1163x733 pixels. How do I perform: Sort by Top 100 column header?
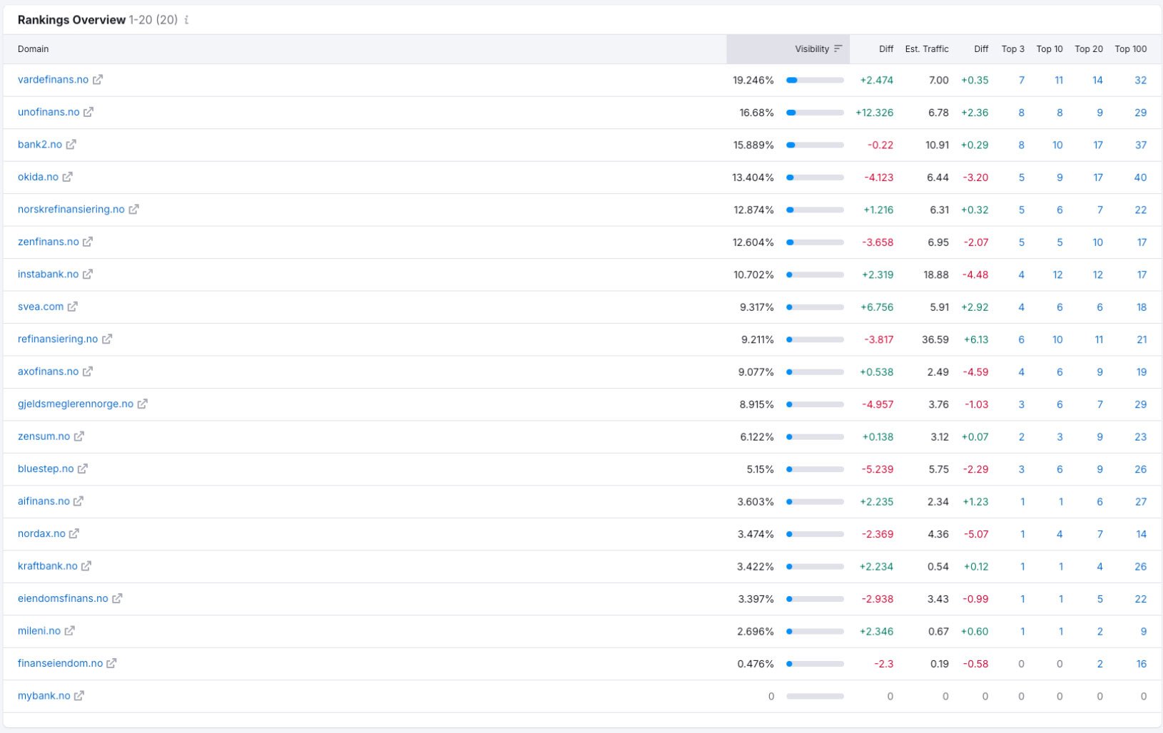coord(1131,49)
